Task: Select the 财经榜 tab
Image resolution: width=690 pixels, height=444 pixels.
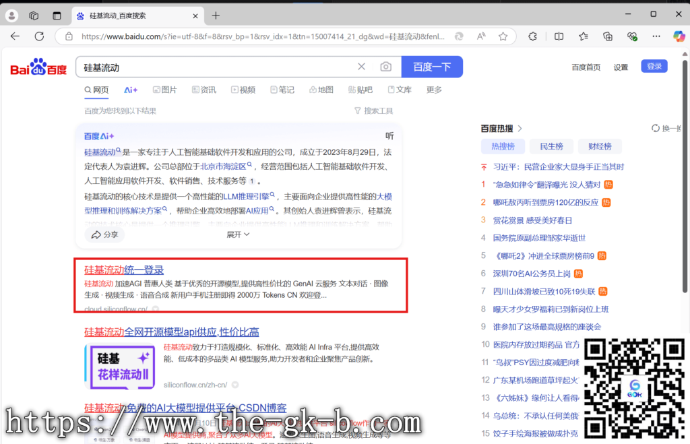Action: pyautogui.click(x=599, y=146)
